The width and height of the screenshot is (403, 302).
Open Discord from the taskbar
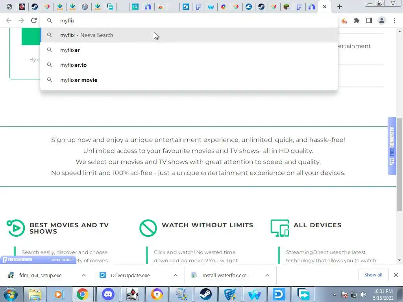(108, 294)
